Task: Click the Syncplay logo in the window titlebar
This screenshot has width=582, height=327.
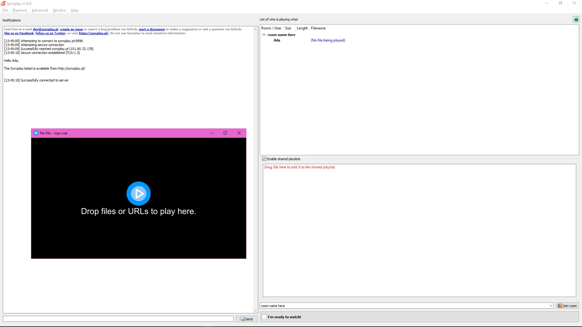Action: click(3, 3)
